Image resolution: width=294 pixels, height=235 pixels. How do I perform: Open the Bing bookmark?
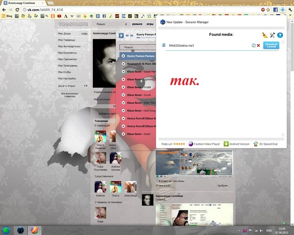[x=7, y=16]
